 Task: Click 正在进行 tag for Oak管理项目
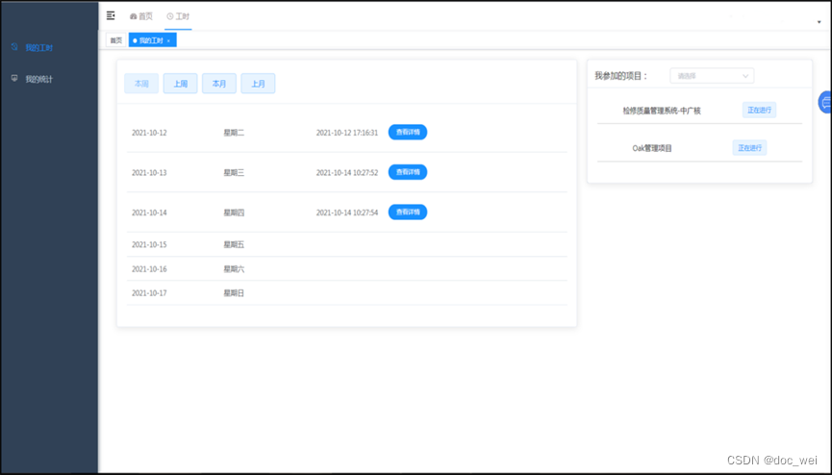(749, 147)
